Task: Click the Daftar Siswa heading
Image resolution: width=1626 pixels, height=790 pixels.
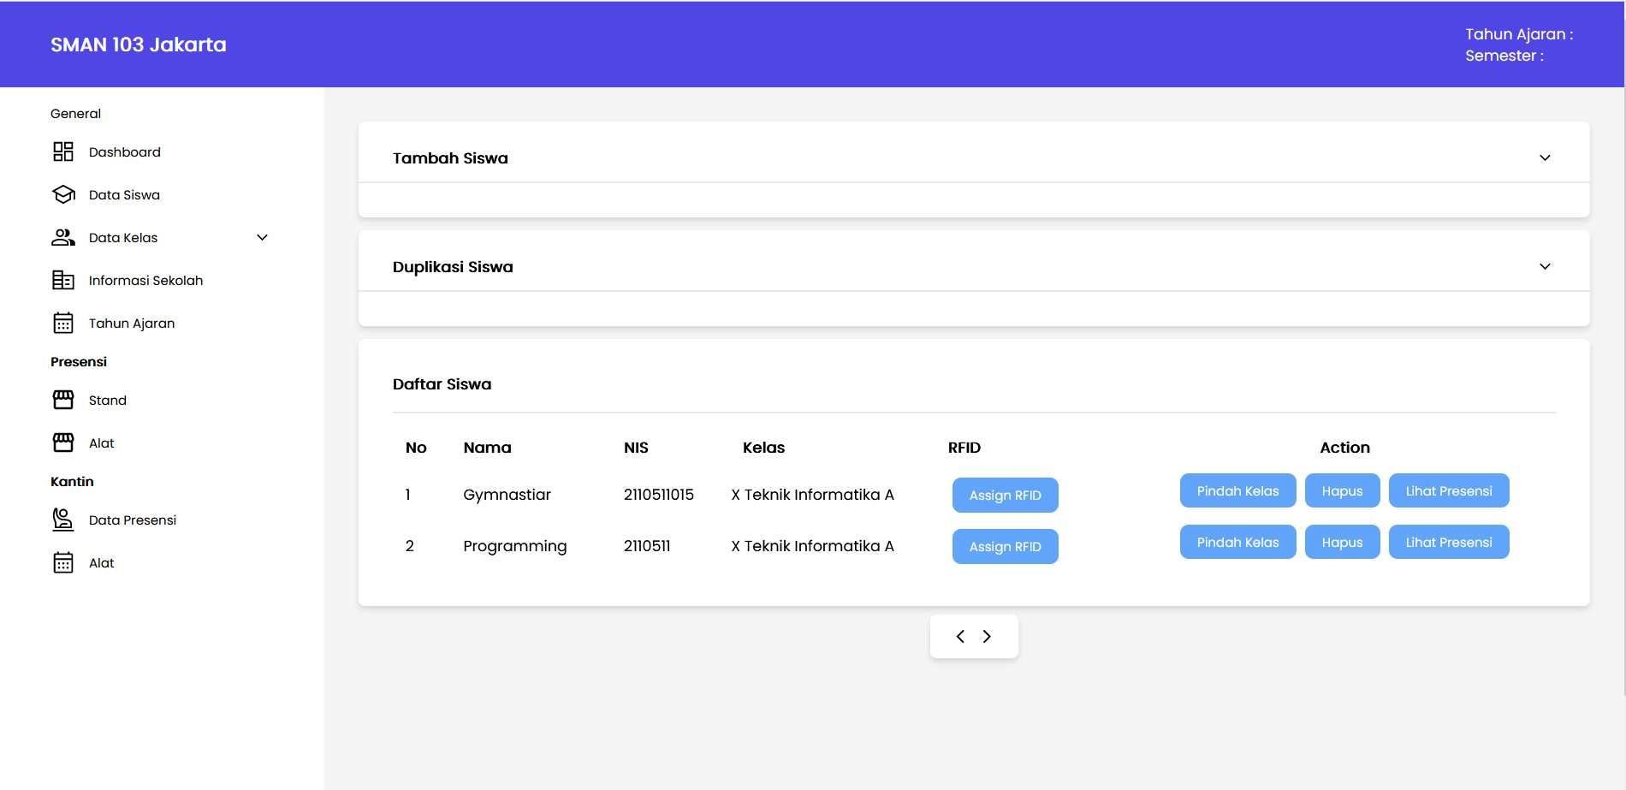Action: 442,384
